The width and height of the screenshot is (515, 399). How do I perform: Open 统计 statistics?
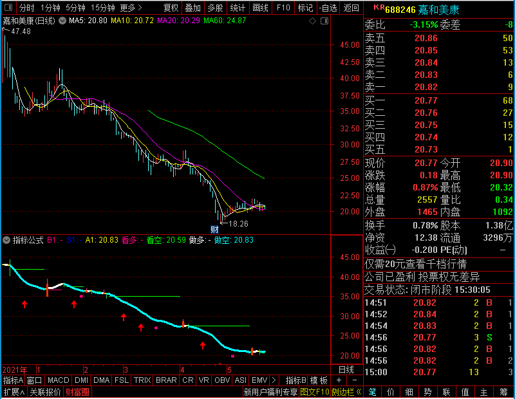tap(238, 8)
